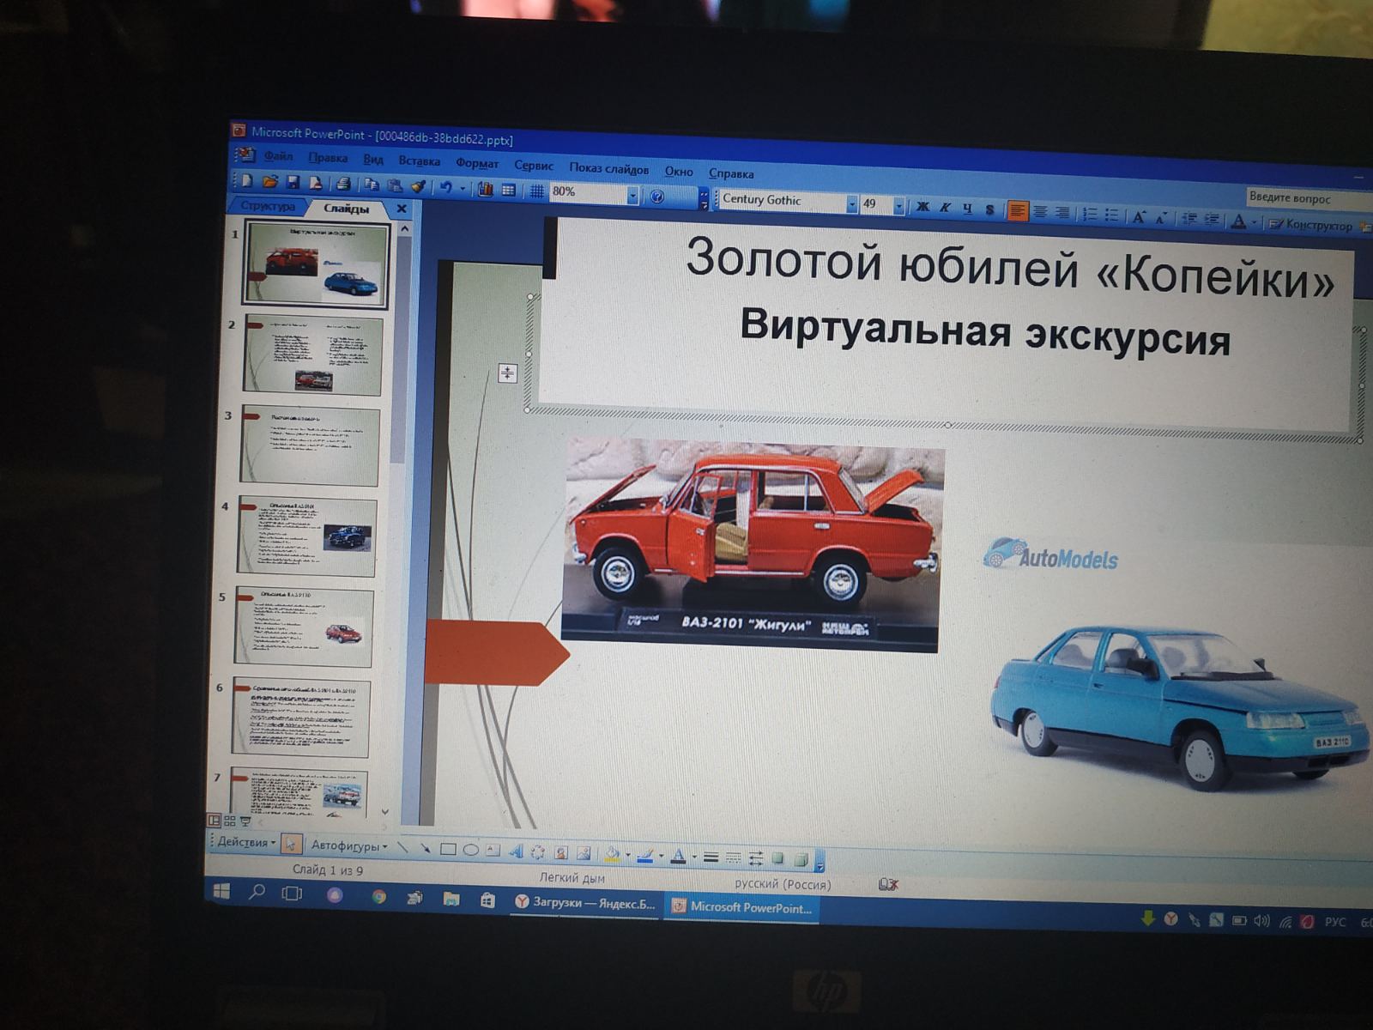This screenshot has height=1030, width=1373.
Task: Align text center
Action: click(x=1040, y=211)
